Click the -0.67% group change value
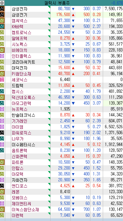 pos(117,3)
